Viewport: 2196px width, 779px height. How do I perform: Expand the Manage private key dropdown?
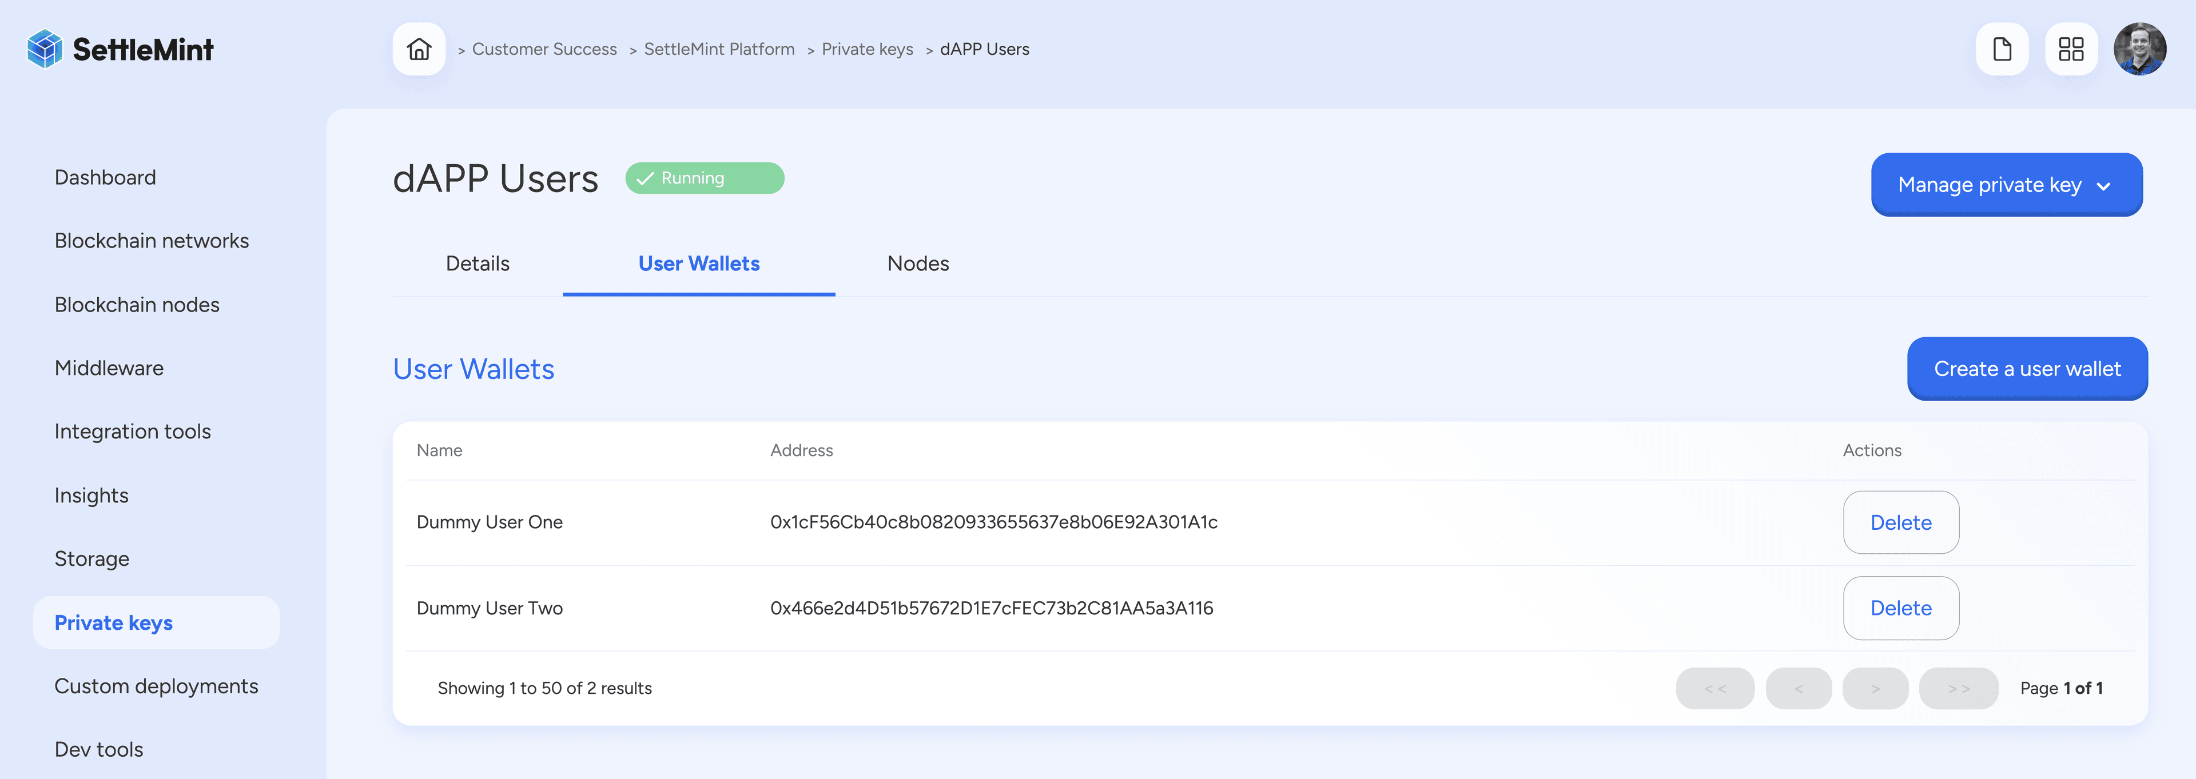coord(2006,184)
